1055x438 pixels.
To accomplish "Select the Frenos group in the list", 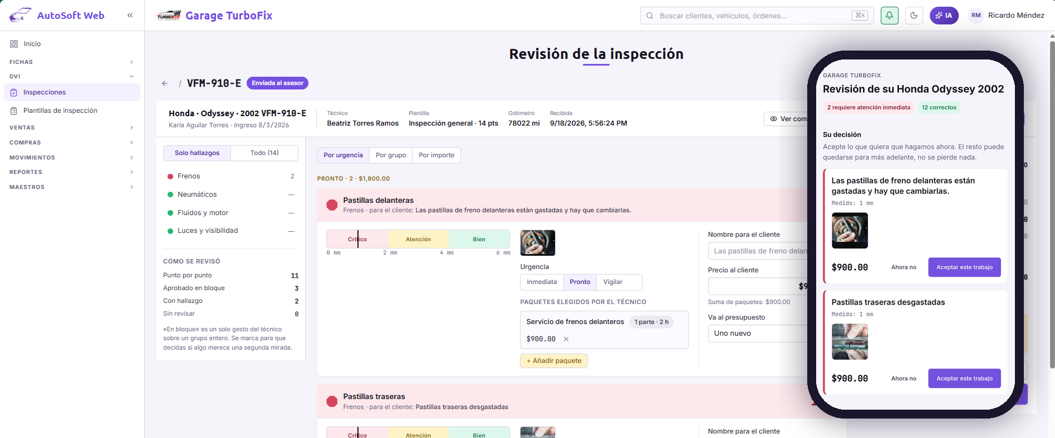I will [231, 176].
